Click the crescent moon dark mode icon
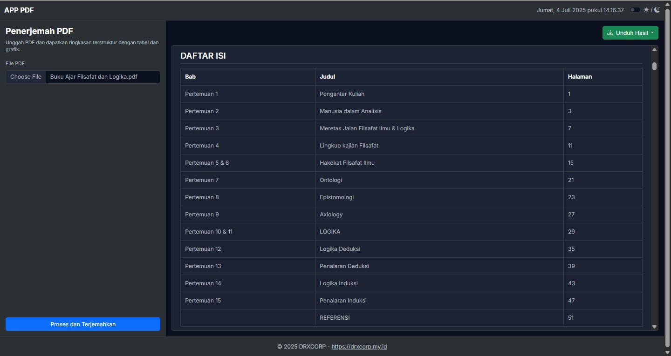Image resolution: width=671 pixels, height=356 pixels. point(657,10)
